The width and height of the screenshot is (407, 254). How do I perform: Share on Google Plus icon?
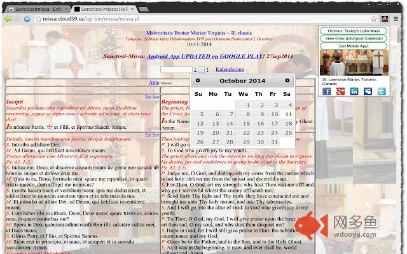(x=340, y=91)
